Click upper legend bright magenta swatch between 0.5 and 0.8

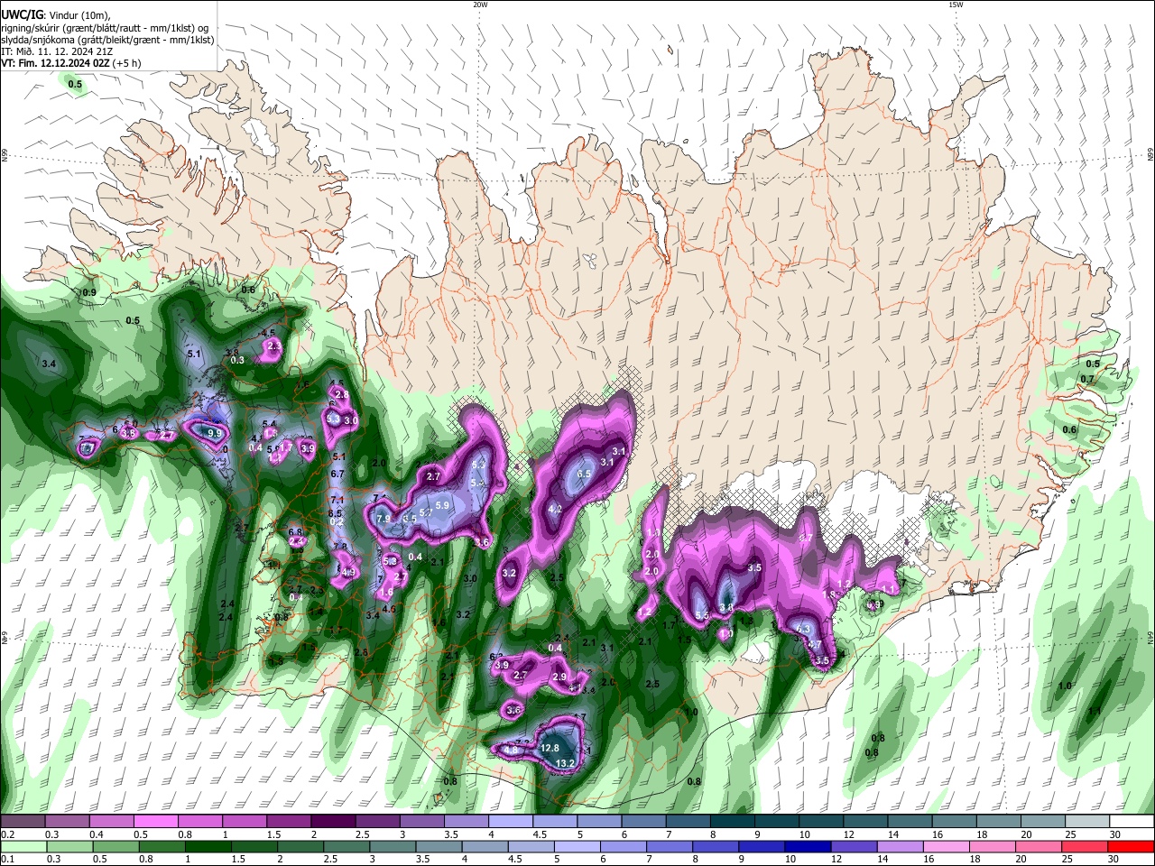155,822
